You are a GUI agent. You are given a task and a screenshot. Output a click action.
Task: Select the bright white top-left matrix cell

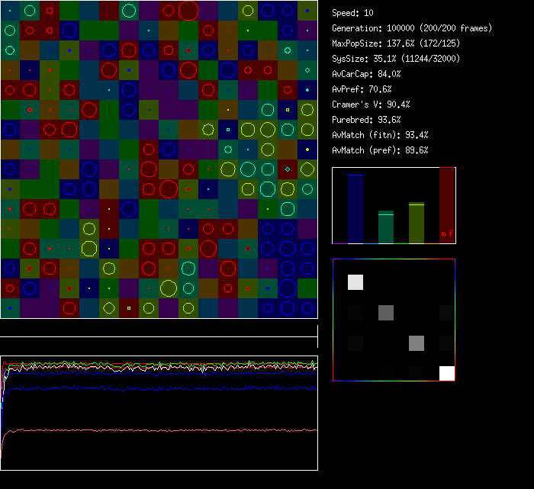(355, 282)
